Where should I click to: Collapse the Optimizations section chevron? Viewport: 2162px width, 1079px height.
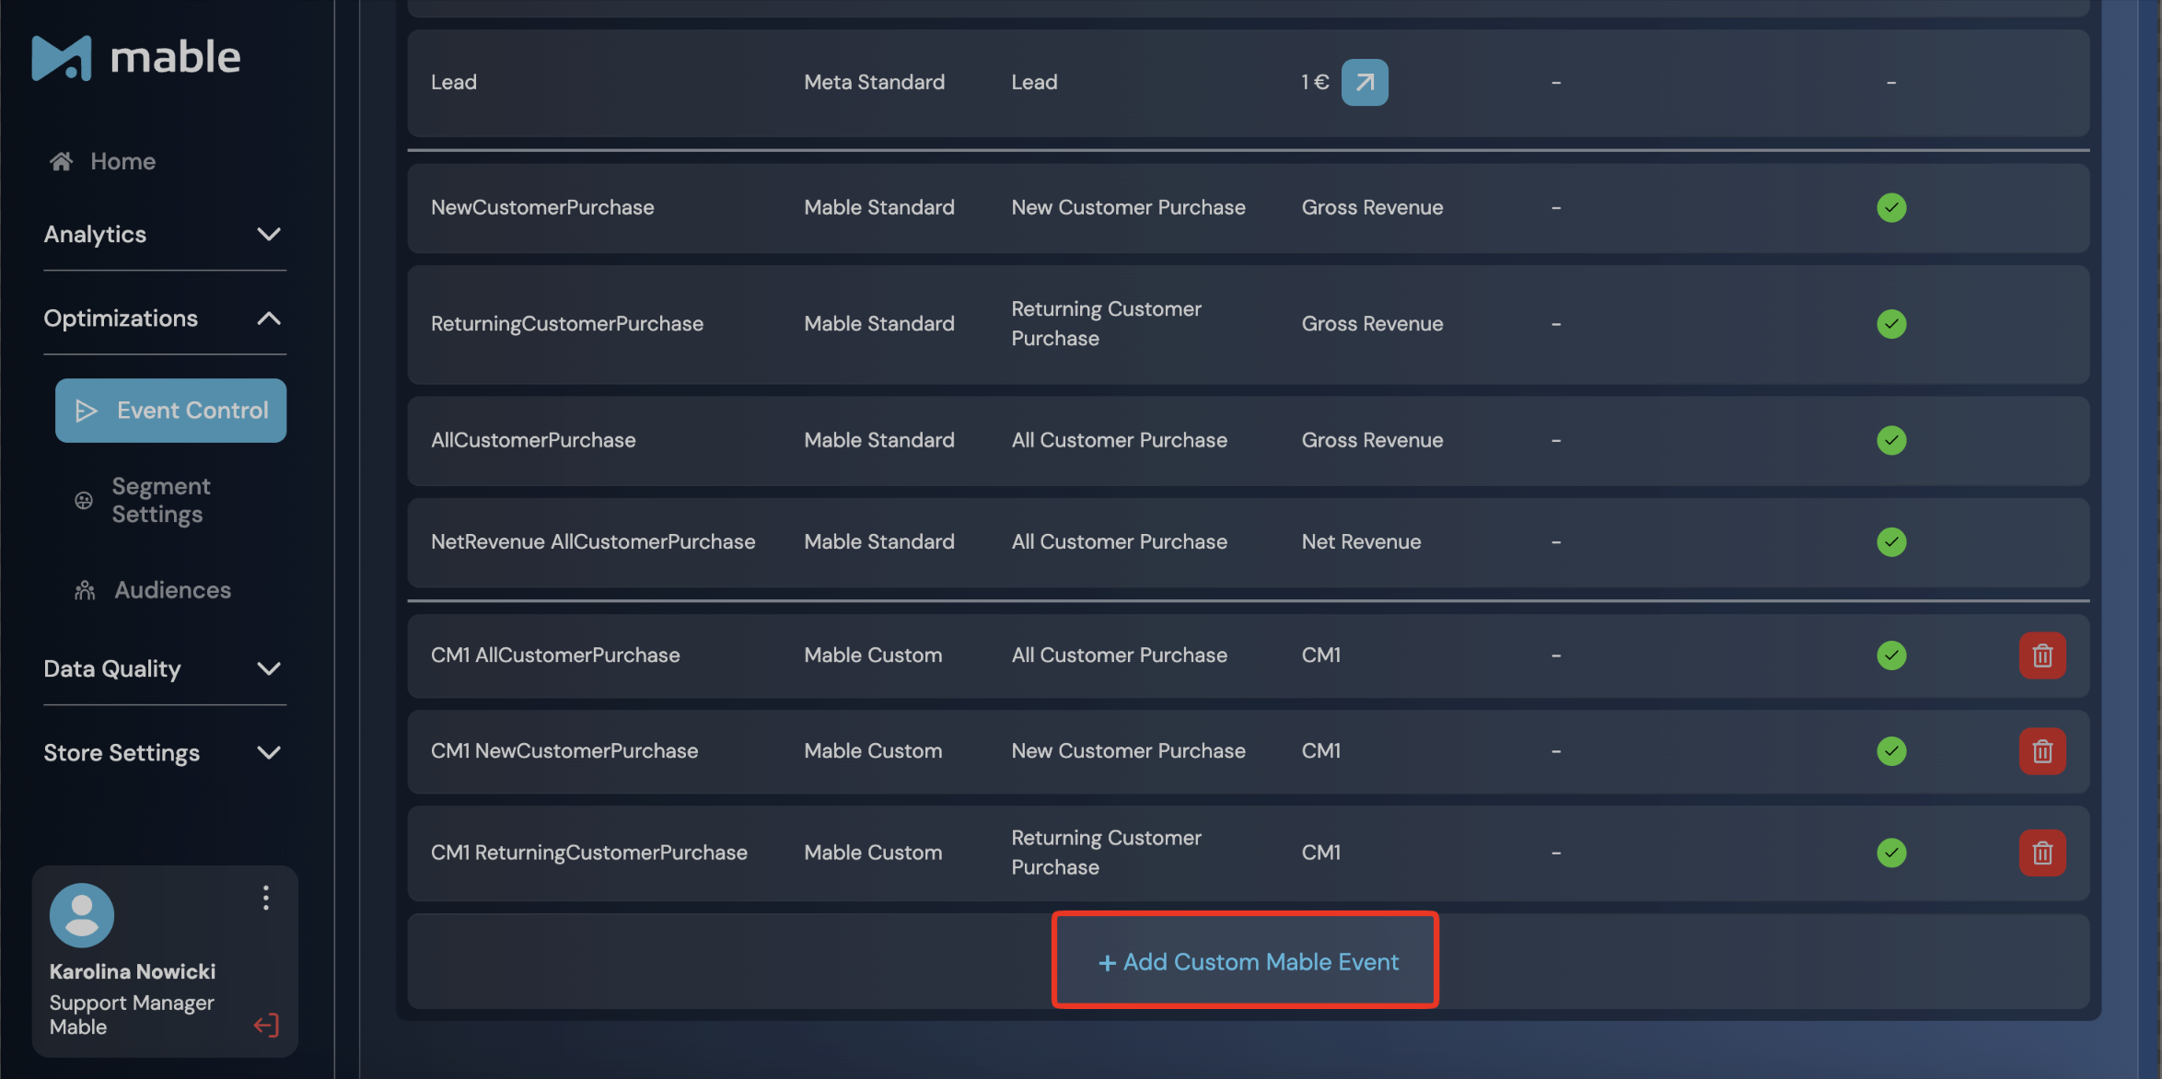pos(269,319)
